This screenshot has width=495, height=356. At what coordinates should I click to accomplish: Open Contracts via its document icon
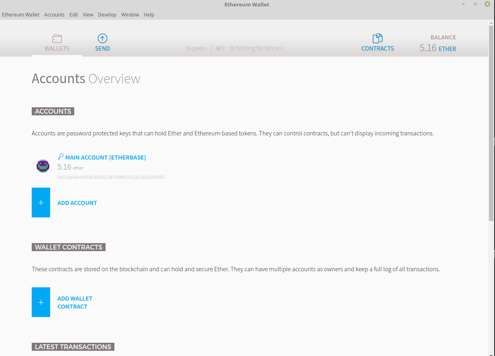377,39
